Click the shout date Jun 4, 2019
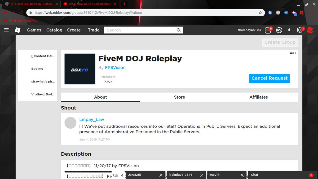This screenshot has width=318, height=179. [x=95, y=139]
